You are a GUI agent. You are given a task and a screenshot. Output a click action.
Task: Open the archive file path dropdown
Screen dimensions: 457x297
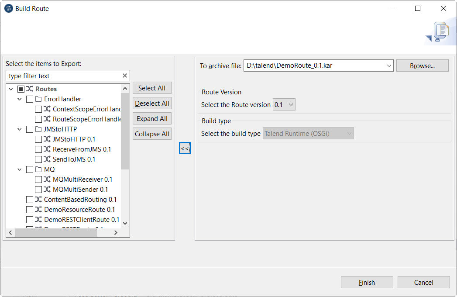pyautogui.click(x=389, y=66)
